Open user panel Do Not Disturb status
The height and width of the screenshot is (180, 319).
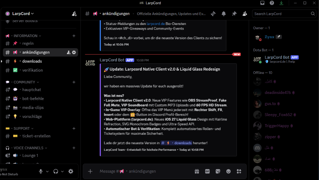pyautogui.click(x=9, y=174)
